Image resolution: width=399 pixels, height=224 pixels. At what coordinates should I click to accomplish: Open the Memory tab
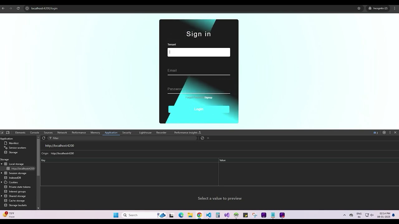(95, 133)
